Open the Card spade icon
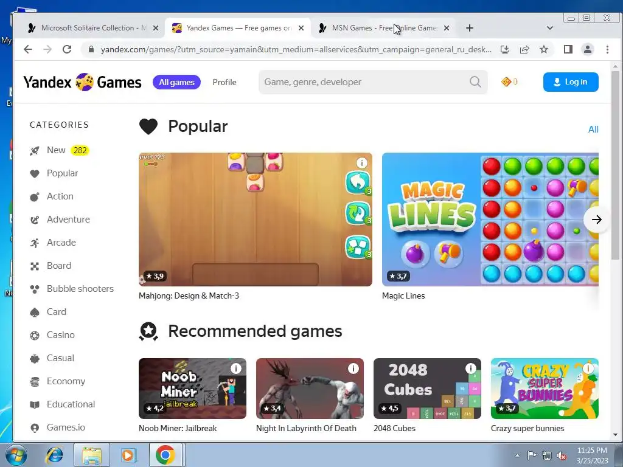This screenshot has height=467, width=623. [35, 312]
